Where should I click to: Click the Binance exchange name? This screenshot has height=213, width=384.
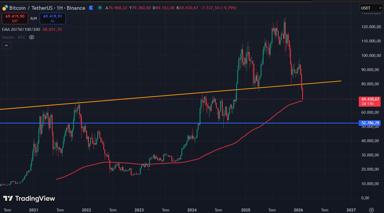[76, 8]
